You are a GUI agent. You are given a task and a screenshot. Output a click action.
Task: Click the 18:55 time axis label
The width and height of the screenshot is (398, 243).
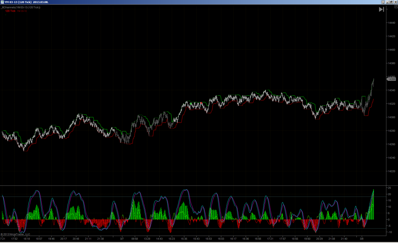pos(295,239)
